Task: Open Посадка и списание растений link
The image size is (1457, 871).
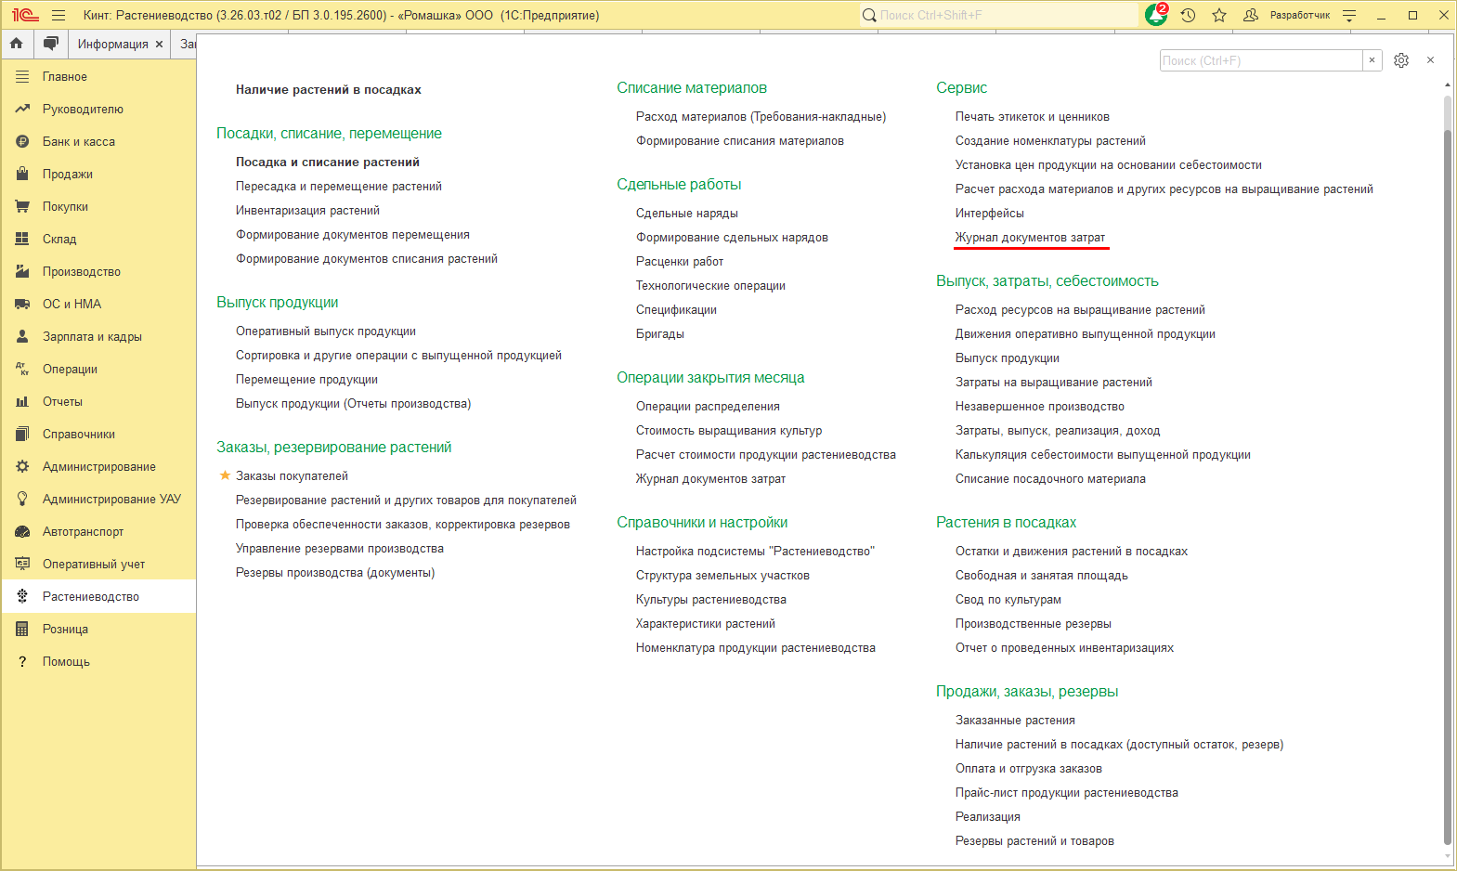Action: point(328,162)
